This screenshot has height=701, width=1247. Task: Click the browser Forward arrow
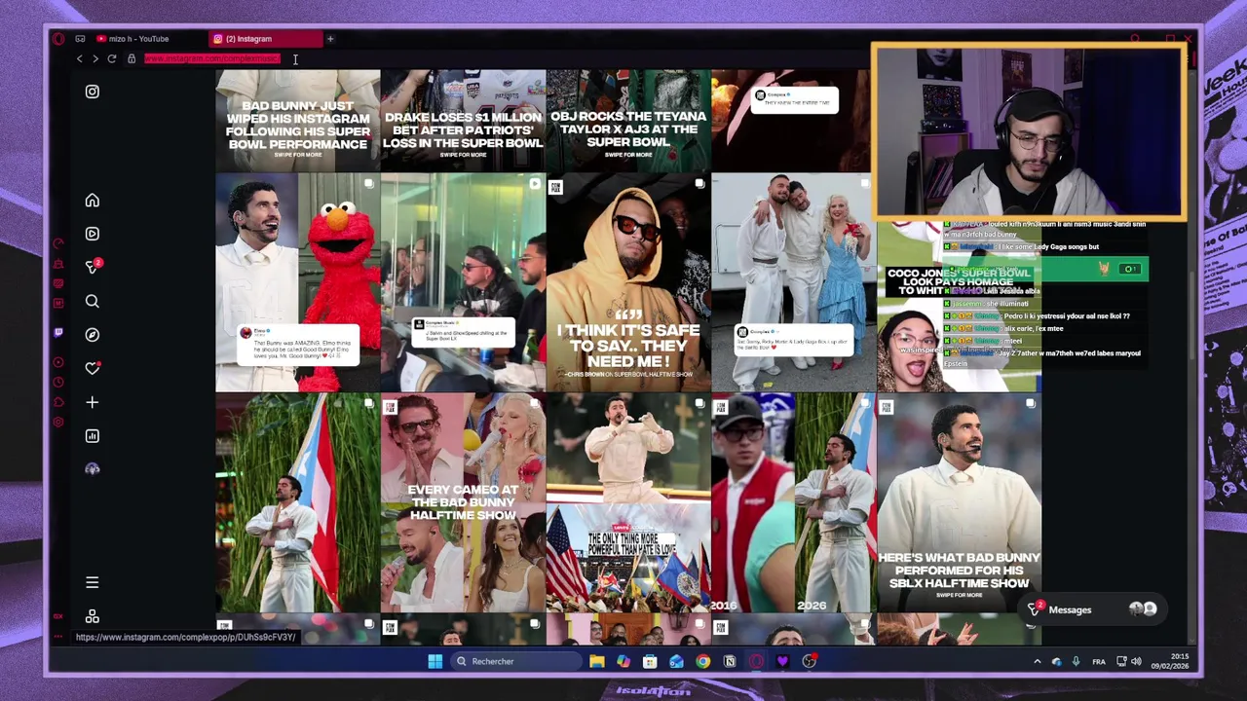point(94,59)
